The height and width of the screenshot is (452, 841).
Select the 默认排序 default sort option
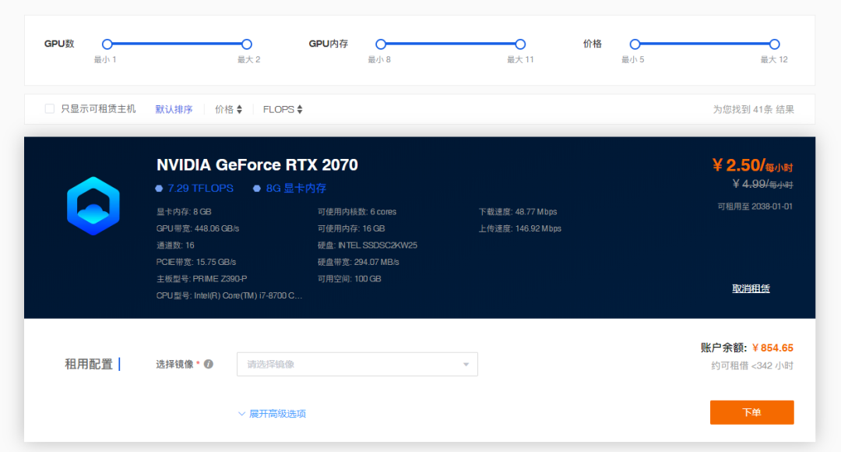(x=174, y=110)
